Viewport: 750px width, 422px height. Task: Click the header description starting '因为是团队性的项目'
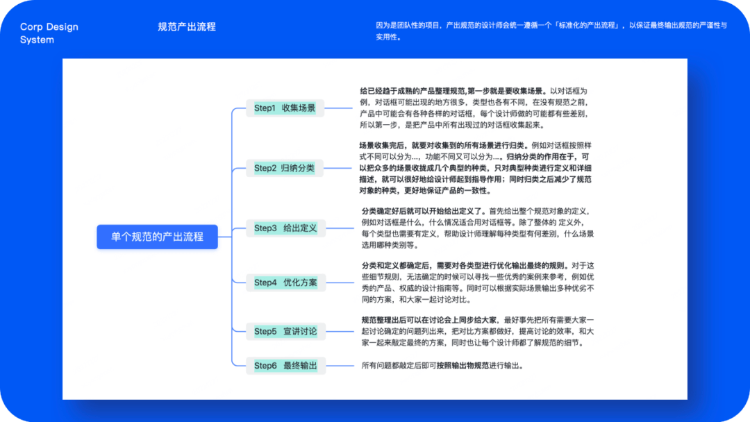point(551,31)
